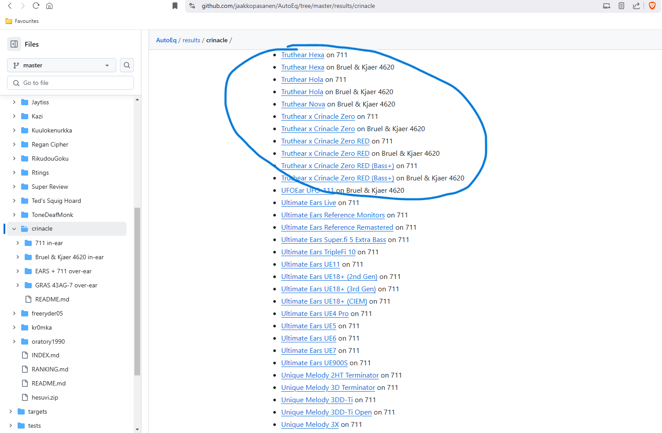Open INDEX.md file
Image resolution: width=662 pixels, height=433 pixels.
click(x=45, y=355)
